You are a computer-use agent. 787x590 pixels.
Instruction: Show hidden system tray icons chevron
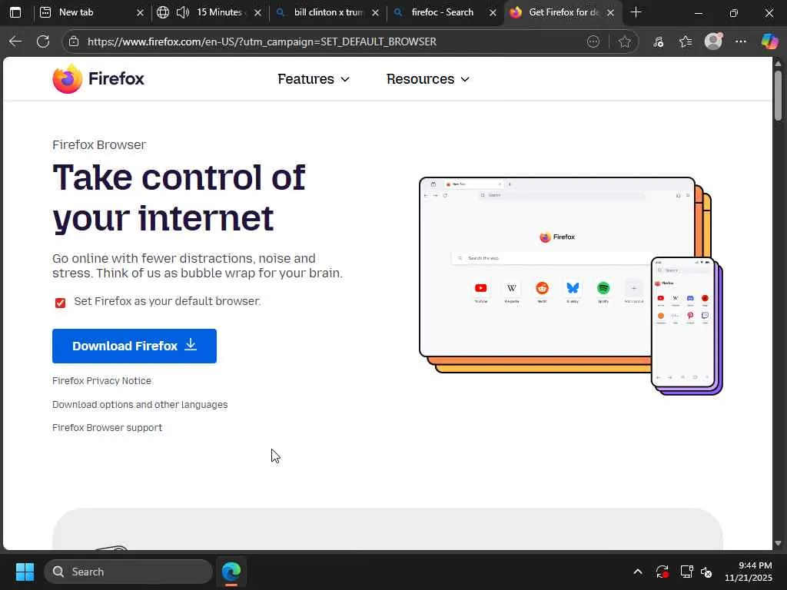(x=637, y=572)
